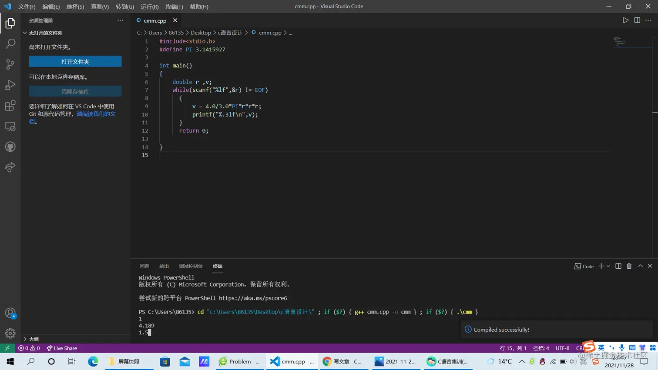Open the Mail app from the taskbar
Viewport: 658px width, 370px height.
click(x=185, y=361)
